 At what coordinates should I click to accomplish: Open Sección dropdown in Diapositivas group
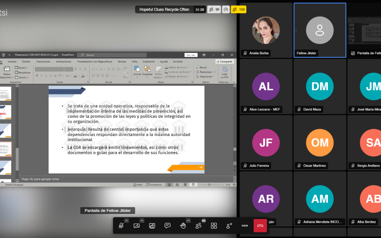point(22,78)
